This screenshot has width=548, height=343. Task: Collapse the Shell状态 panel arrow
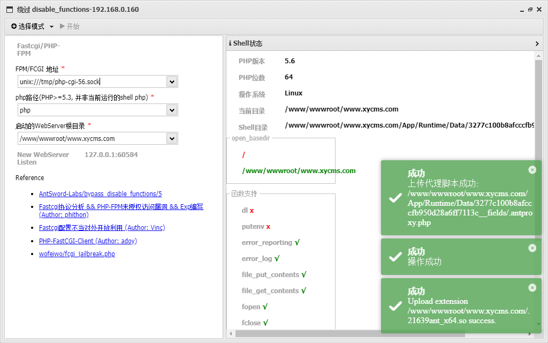click(x=537, y=44)
